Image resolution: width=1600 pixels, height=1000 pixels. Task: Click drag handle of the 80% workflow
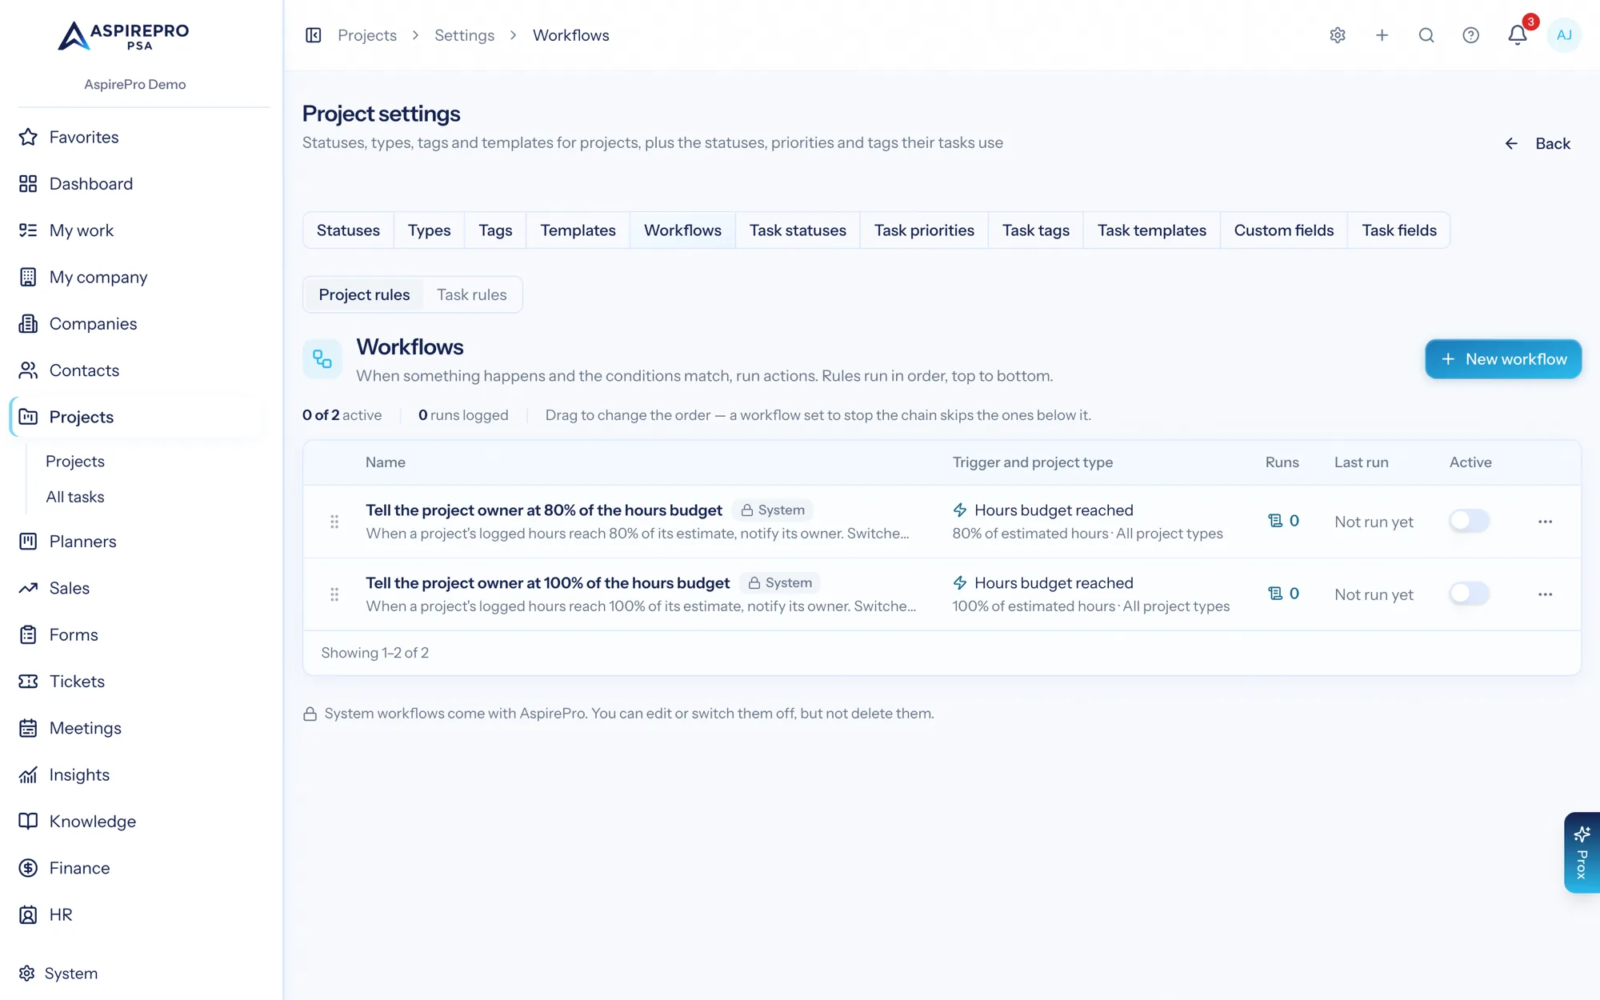(x=334, y=522)
